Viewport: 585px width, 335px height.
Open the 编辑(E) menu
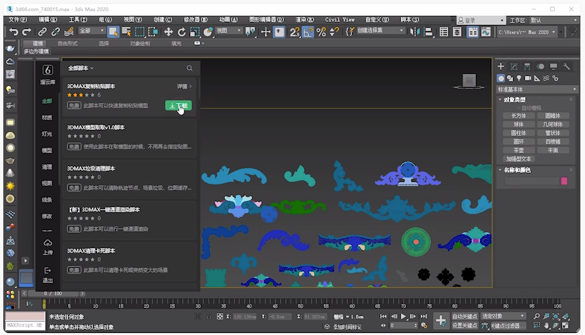point(48,20)
